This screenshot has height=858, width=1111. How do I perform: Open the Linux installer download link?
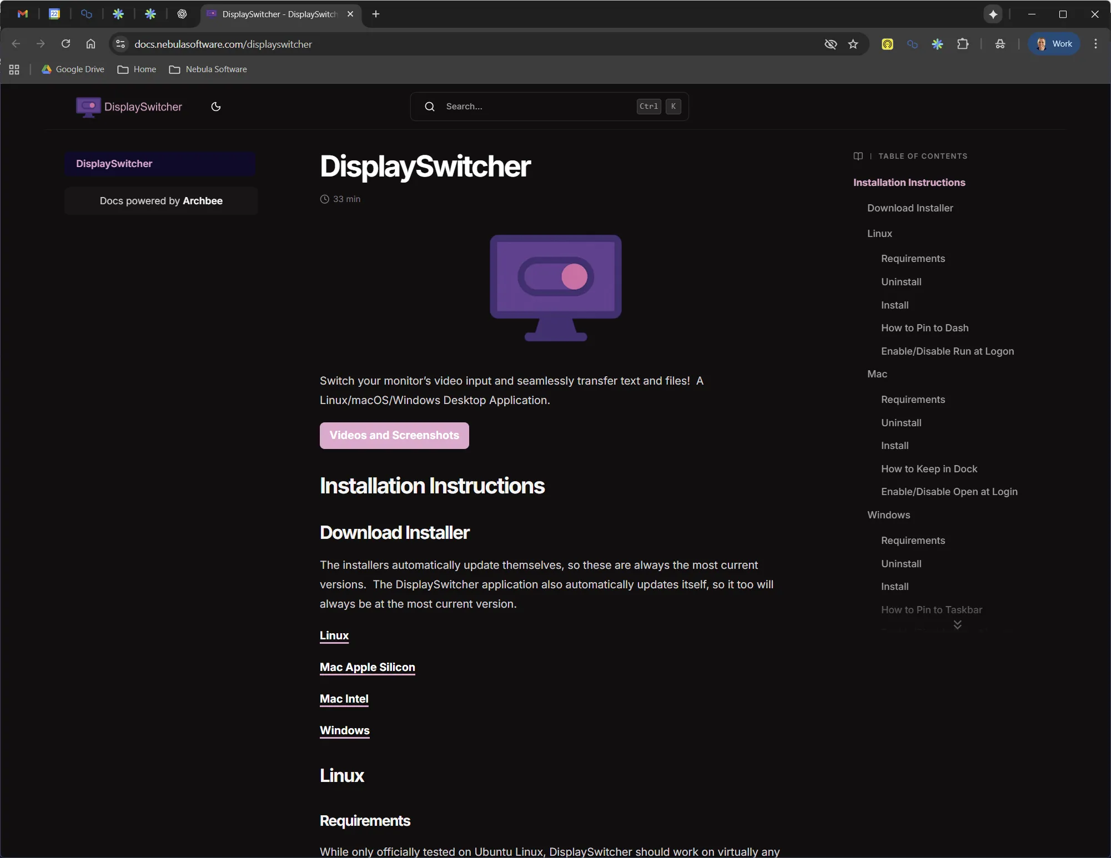[334, 635]
